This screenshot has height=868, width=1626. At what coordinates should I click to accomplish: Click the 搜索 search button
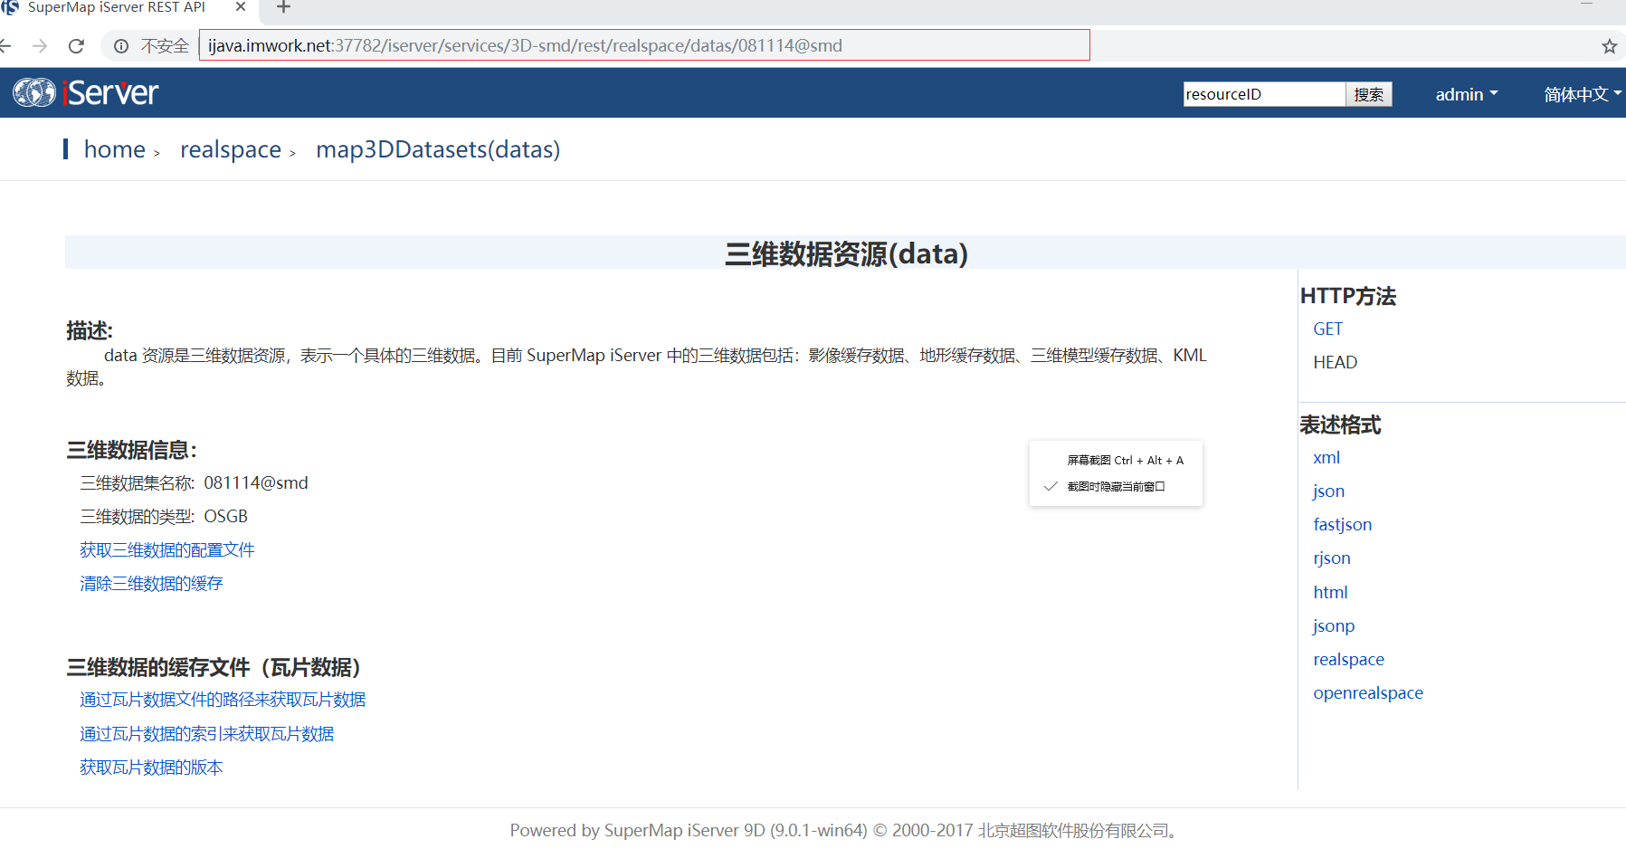click(x=1368, y=94)
